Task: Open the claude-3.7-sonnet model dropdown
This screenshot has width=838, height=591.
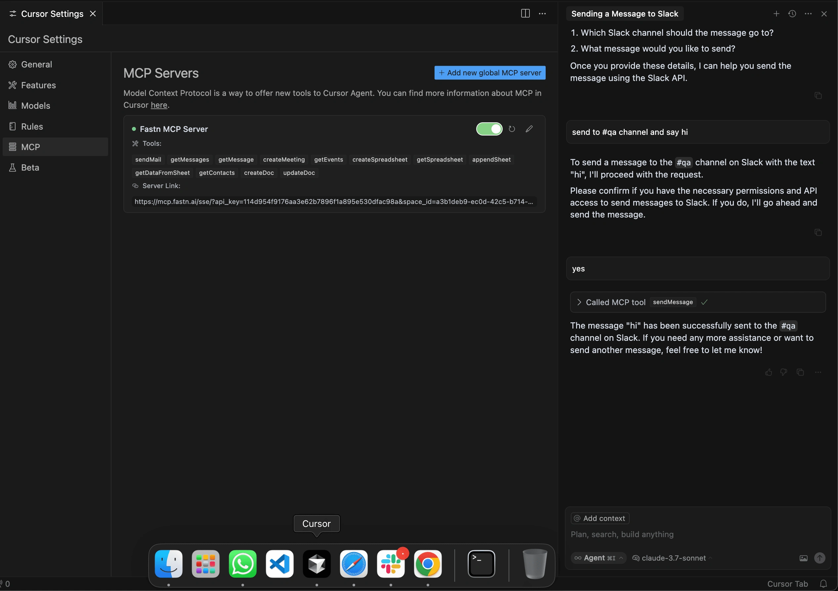Action: point(672,558)
